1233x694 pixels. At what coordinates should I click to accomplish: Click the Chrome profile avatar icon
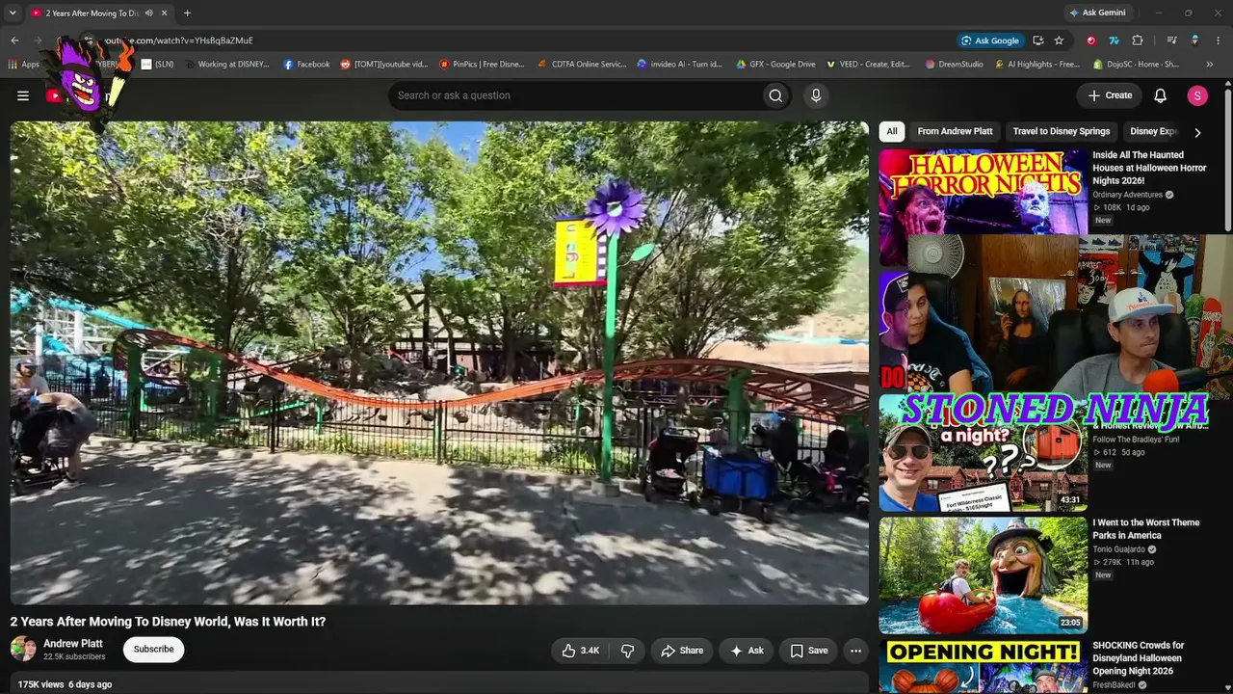[1194, 40]
